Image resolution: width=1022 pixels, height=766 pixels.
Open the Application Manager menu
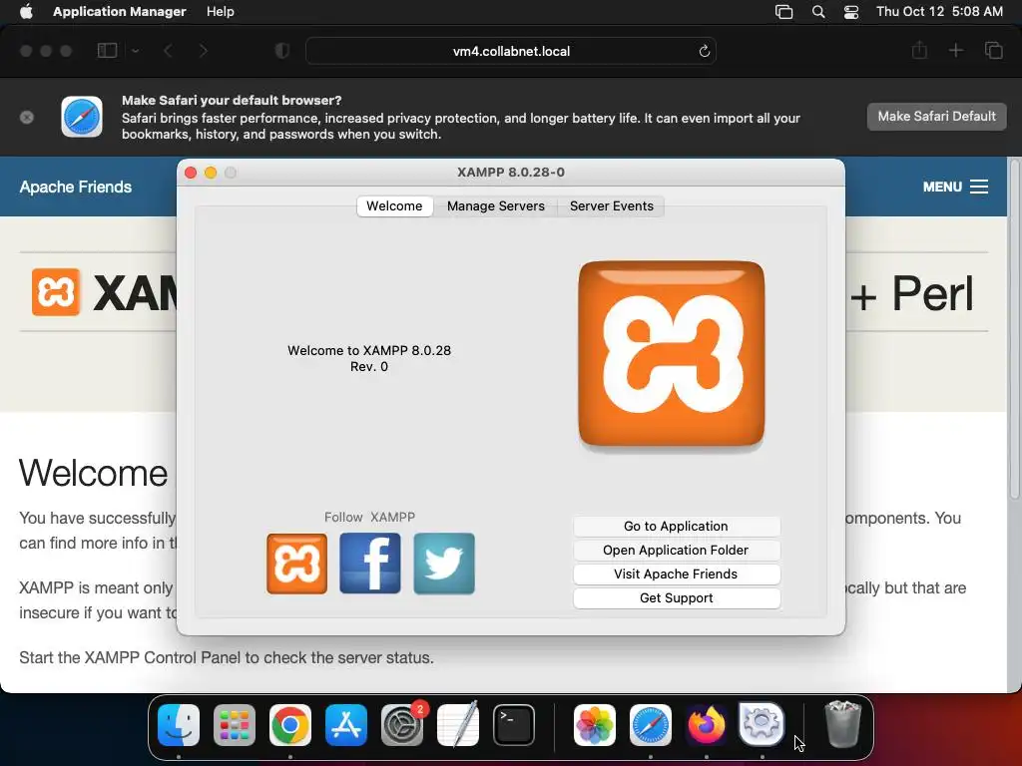pyautogui.click(x=120, y=11)
